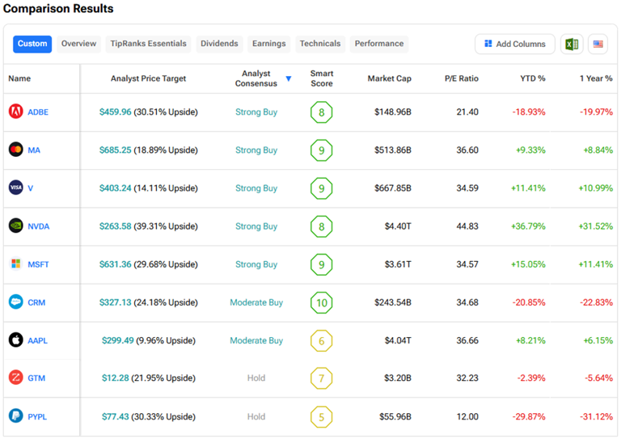Select the Dividends tab

point(219,44)
